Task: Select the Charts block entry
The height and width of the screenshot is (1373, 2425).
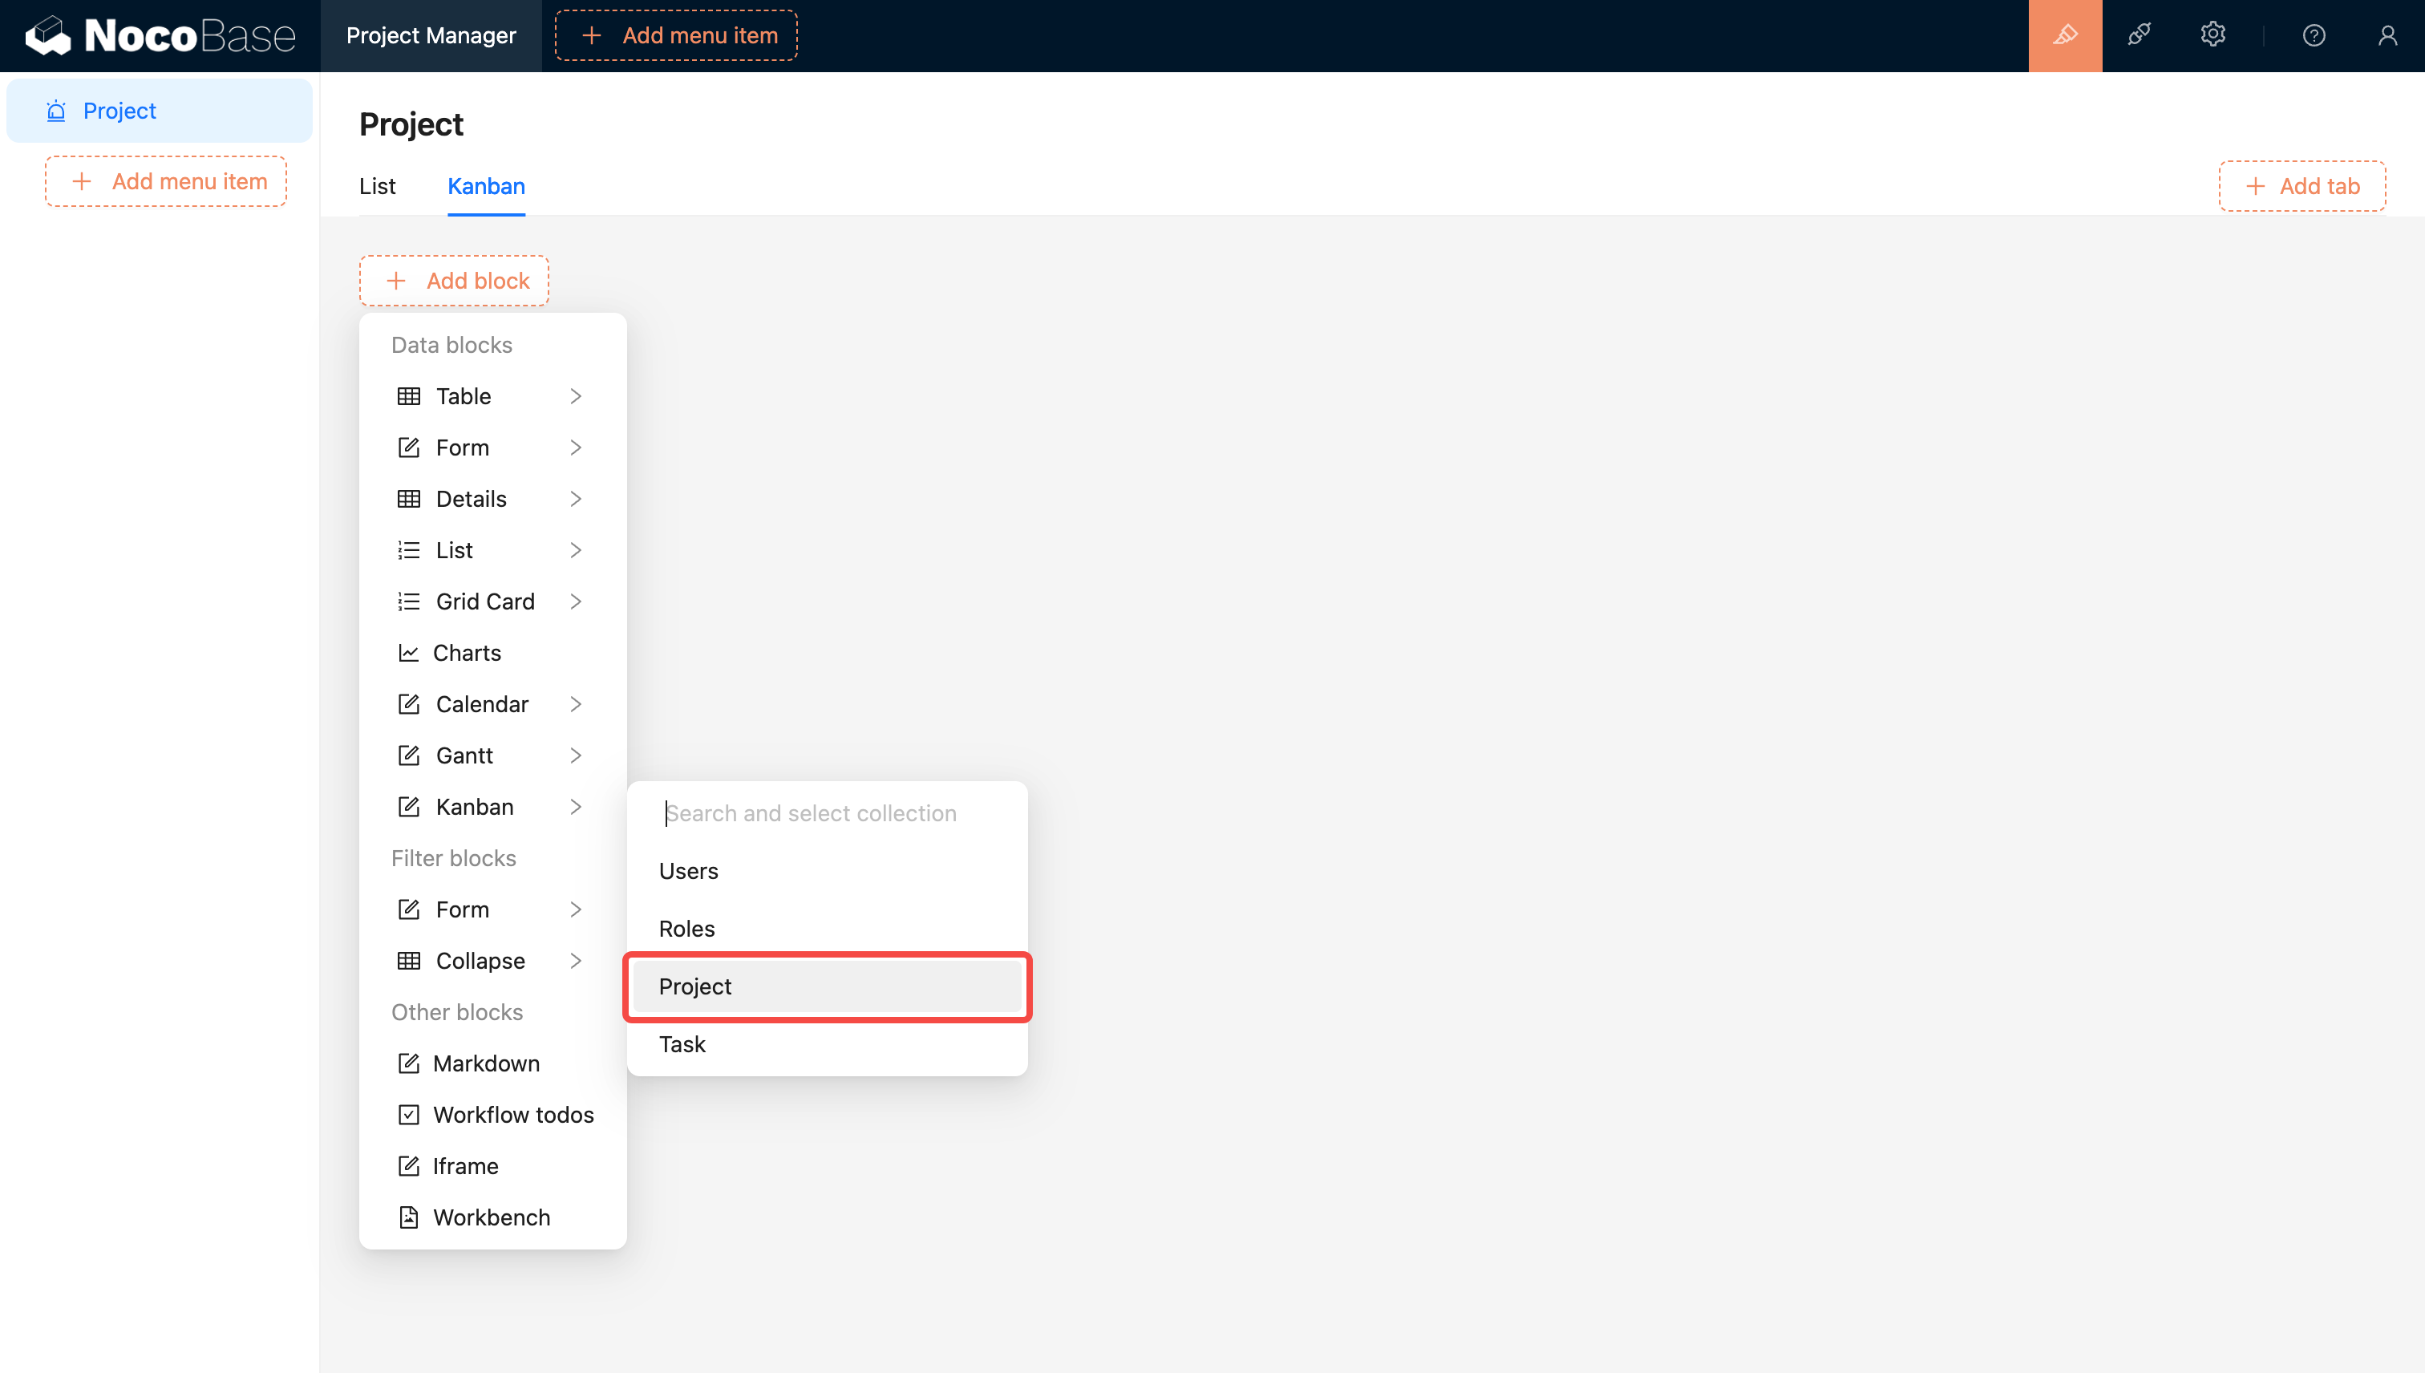Action: [493, 653]
